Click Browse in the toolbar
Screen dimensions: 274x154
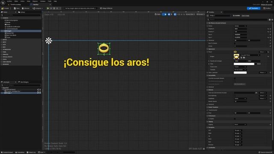[26, 8]
